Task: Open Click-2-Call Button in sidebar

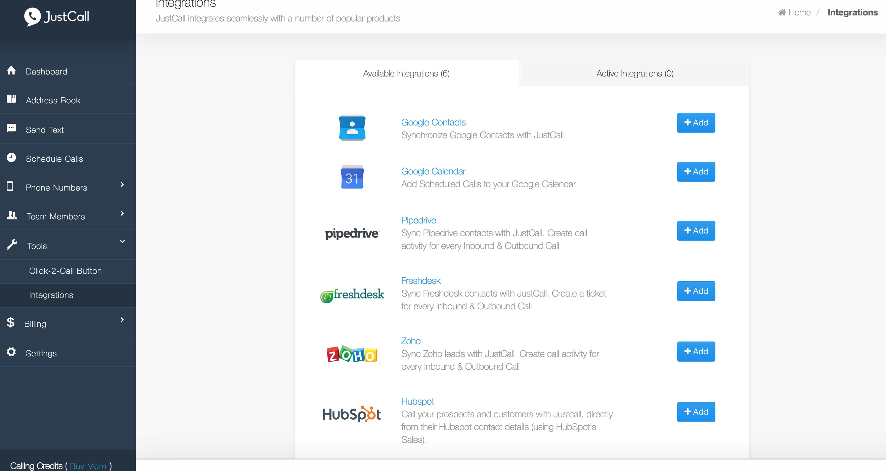Action: (65, 271)
